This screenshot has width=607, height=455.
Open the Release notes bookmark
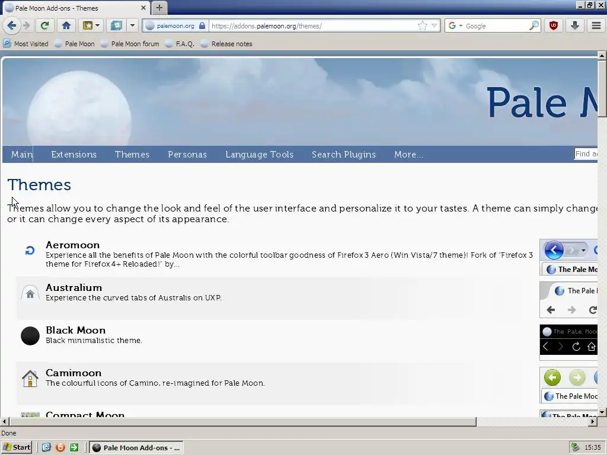(226, 44)
